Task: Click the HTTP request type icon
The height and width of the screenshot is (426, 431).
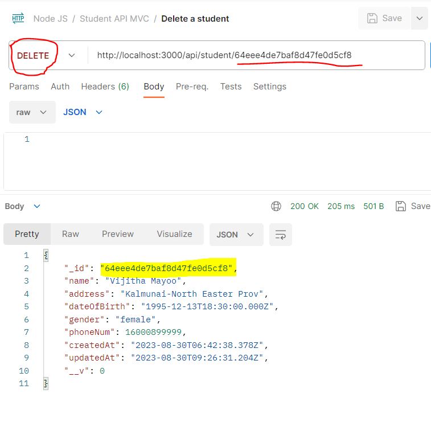Action: (x=18, y=18)
